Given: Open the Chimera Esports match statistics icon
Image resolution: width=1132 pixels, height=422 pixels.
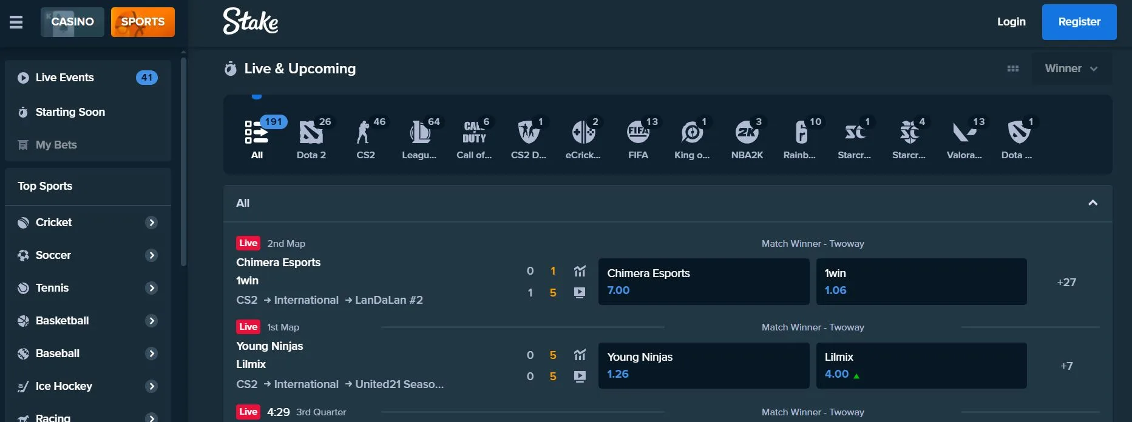Looking at the screenshot, I should (580, 271).
